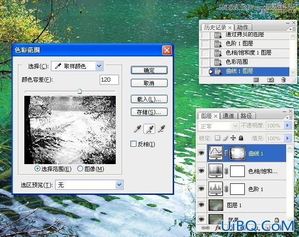Click the lock all padlock icon
The height and width of the screenshot is (237, 299).
pos(241,138)
